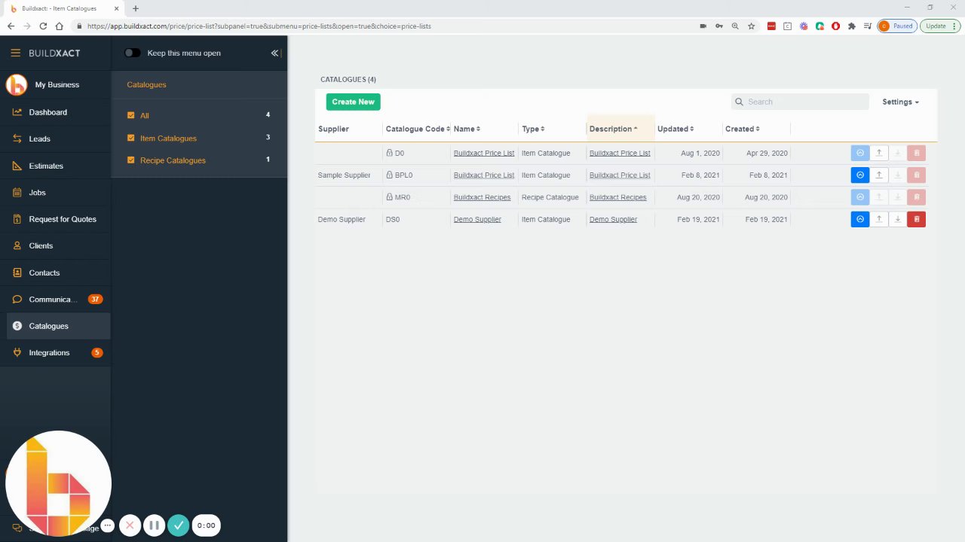The width and height of the screenshot is (965, 542).
Task: Open the Demo Supplier name link
Action: 477,219
